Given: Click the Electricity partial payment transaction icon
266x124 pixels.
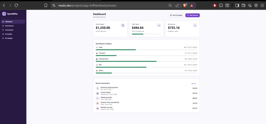Looking at the screenshot, I should pyautogui.click(x=98, y=88).
